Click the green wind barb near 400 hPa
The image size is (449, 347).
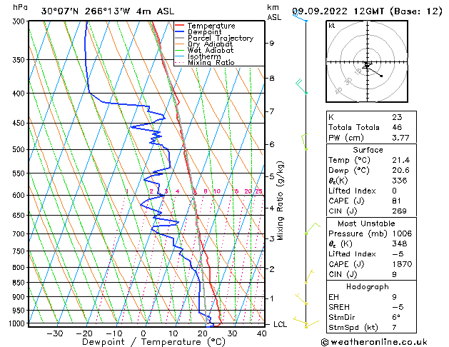click(301, 86)
